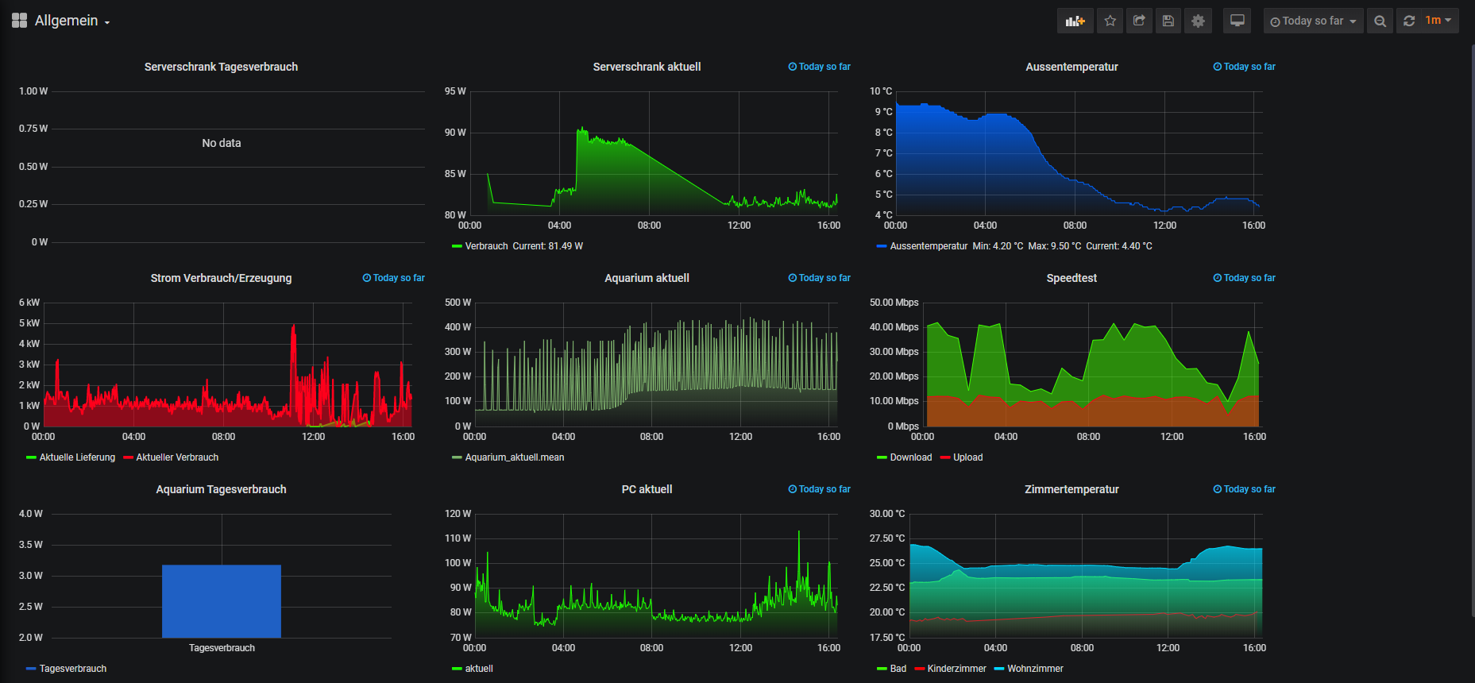Open color picker for Upload red swatch

945,457
